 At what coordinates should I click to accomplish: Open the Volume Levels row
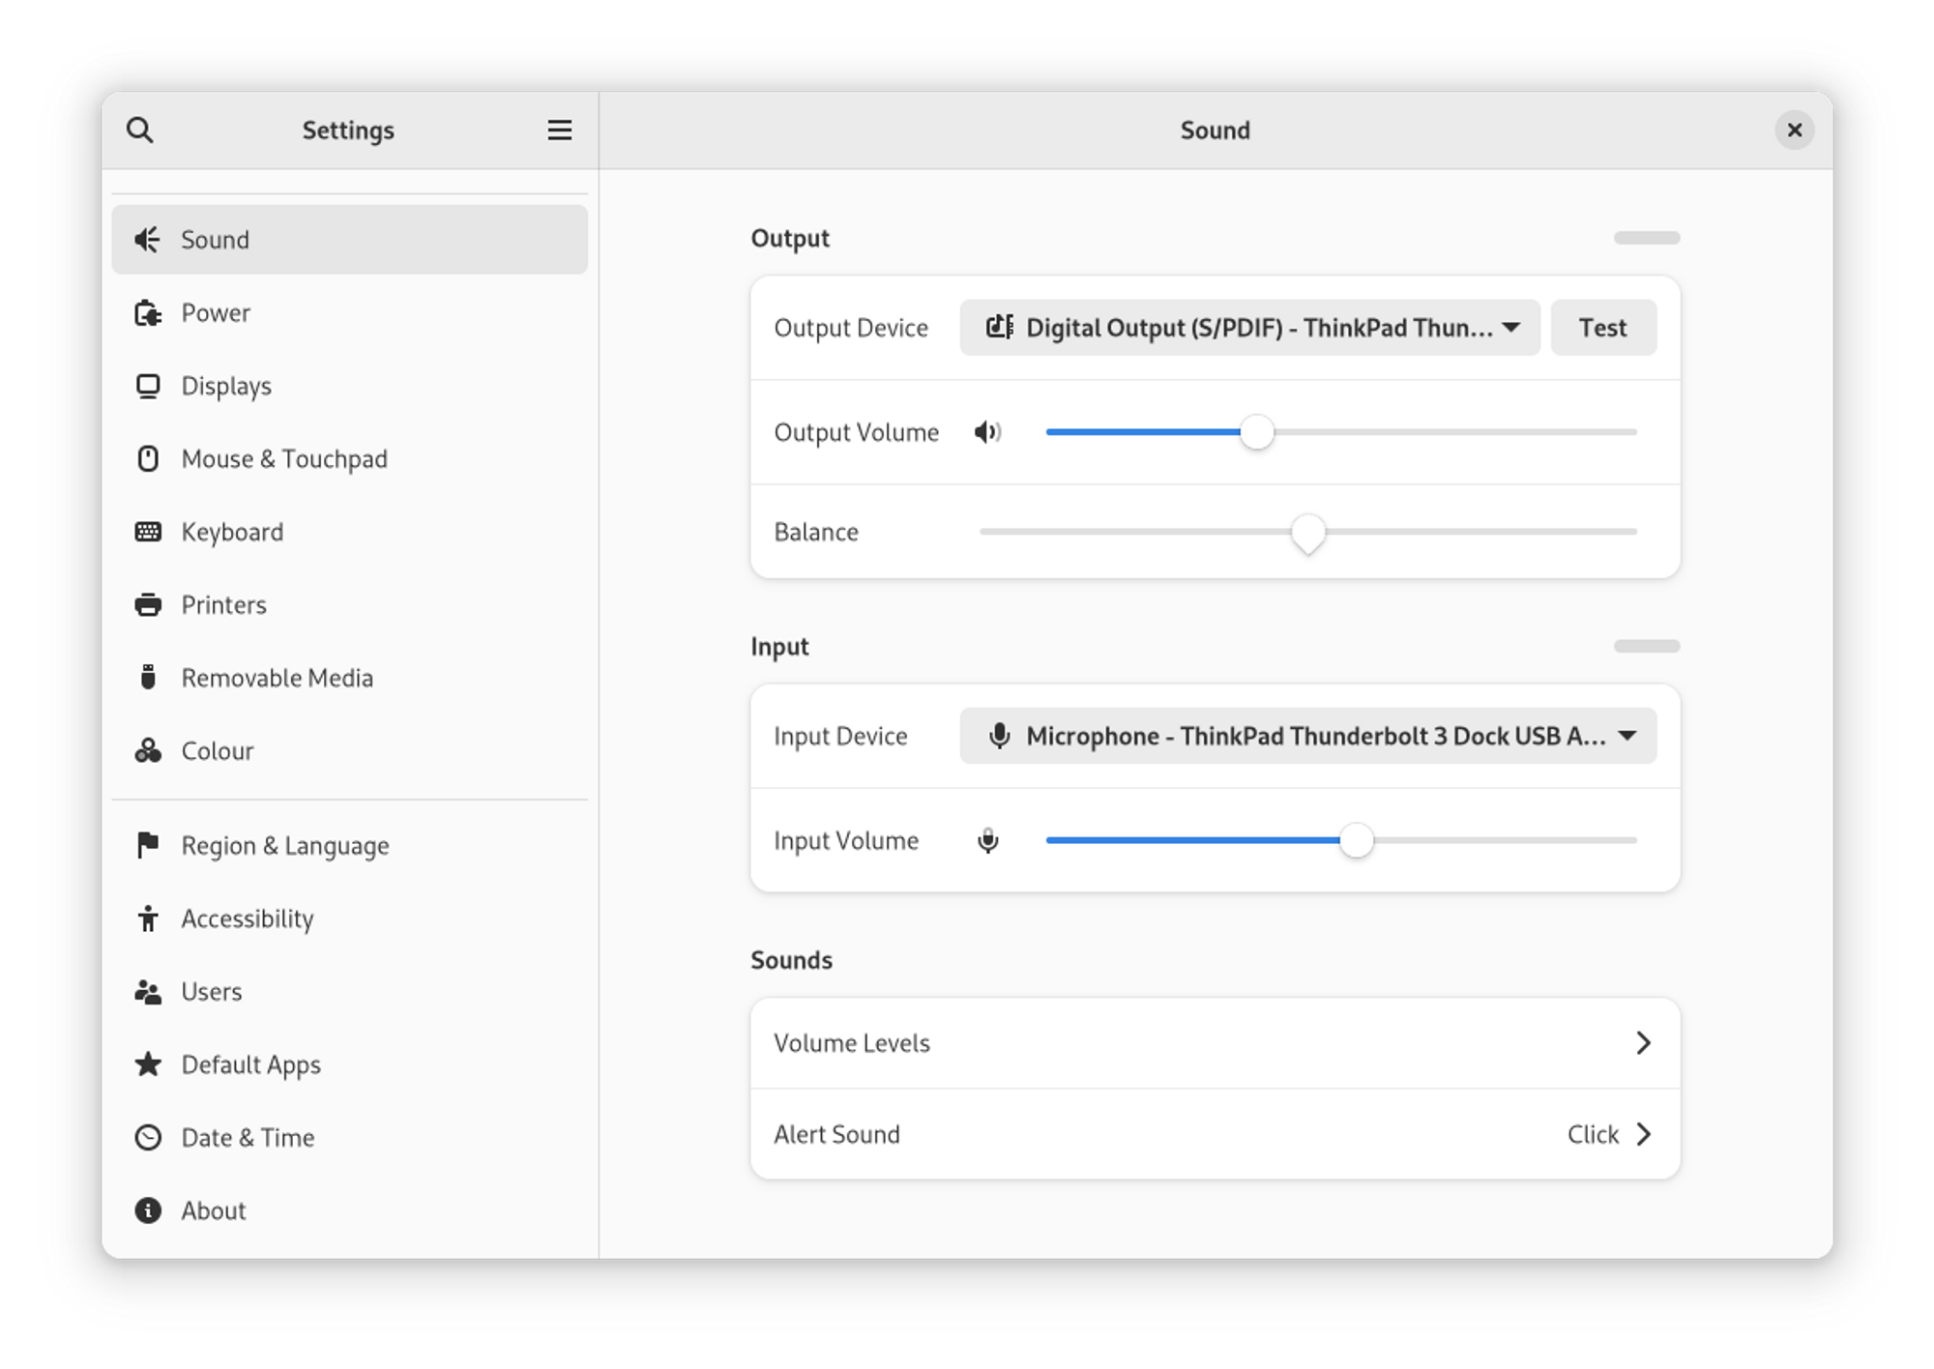click(1215, 1042)
